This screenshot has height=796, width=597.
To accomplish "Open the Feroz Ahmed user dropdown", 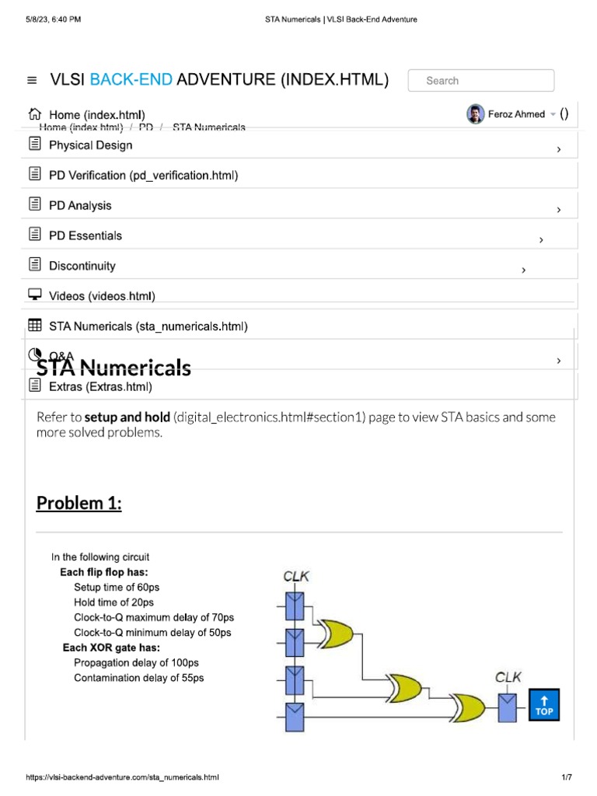I will point(553,114).
